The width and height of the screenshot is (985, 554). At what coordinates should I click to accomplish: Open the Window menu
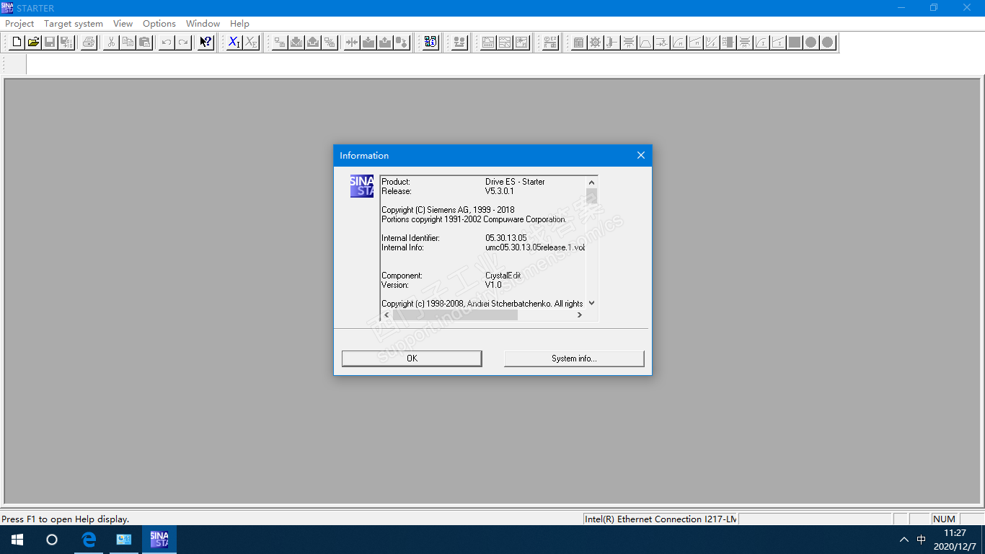pos(203,24)
